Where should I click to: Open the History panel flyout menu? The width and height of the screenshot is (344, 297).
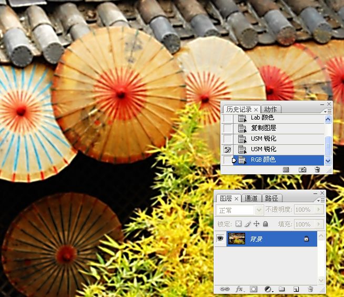tap(328, 112)
